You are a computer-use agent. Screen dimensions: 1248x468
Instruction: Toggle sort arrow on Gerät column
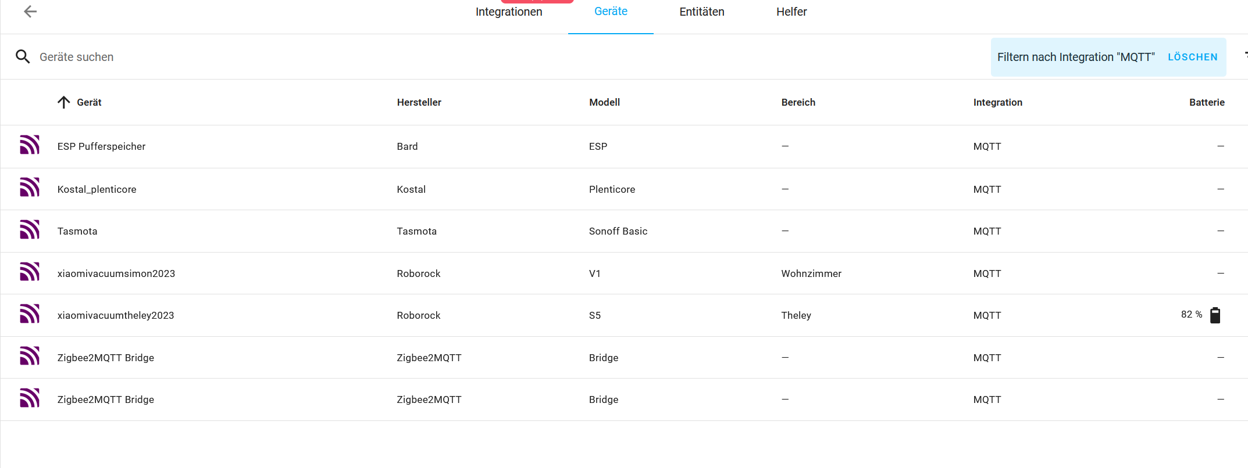pyautogui.click(x=64, y=102)
